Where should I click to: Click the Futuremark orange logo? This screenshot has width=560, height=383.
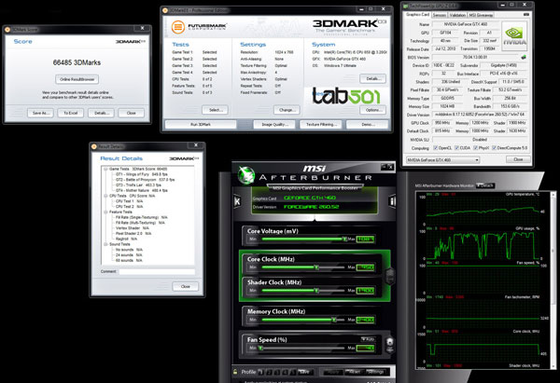[178, 27]
